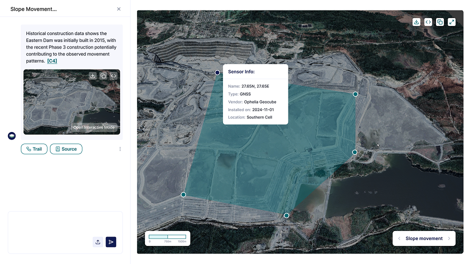Select the sensor marker at polygon's upper right corner
470x264 pixels.
coord(355,94)
